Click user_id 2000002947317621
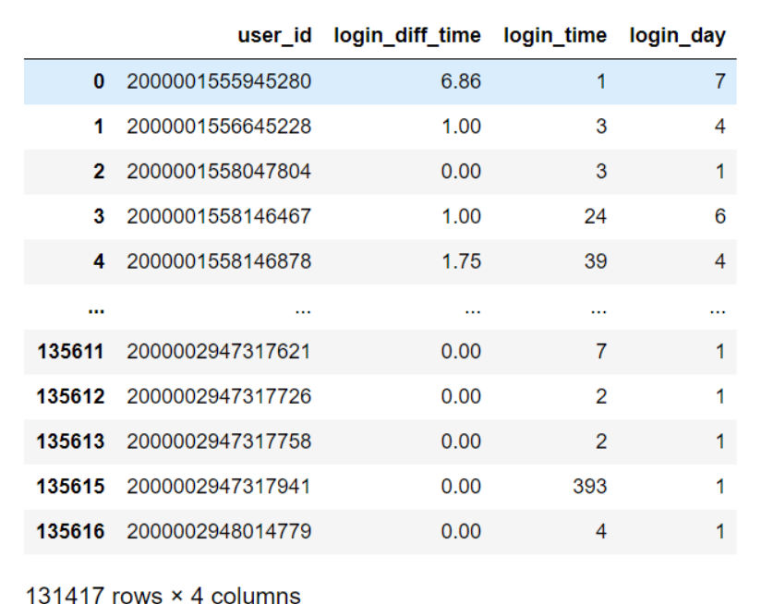 219,352
